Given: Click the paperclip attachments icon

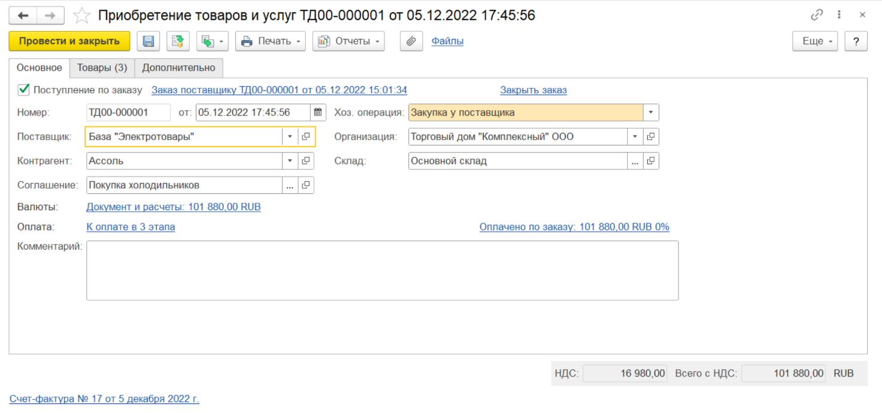Looking at the screenshot, I should (x=411, y=41).
